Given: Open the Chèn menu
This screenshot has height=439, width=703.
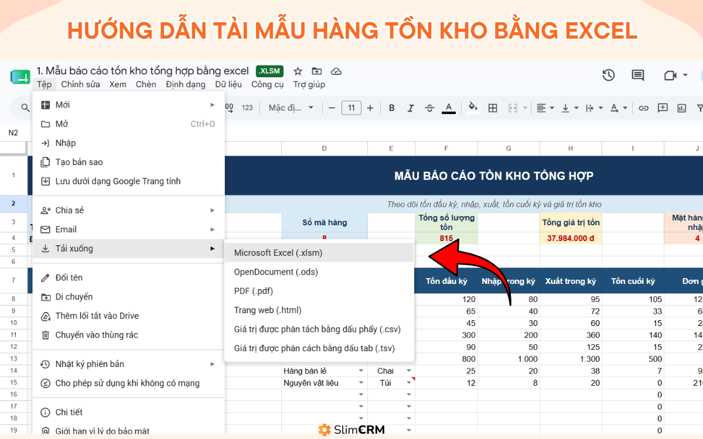Looking at the screenshot, I should point(146,84).
